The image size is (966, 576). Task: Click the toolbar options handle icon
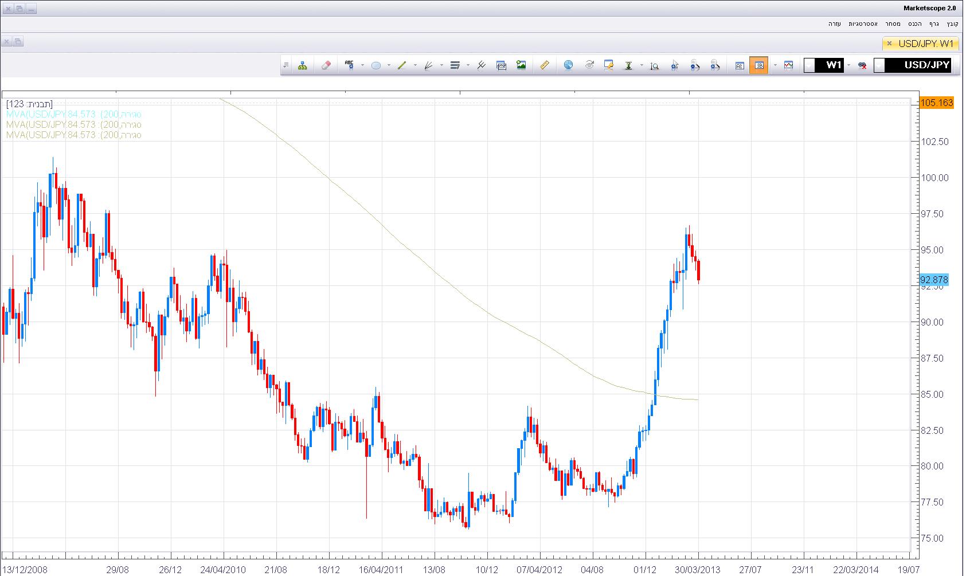[286, 65]
